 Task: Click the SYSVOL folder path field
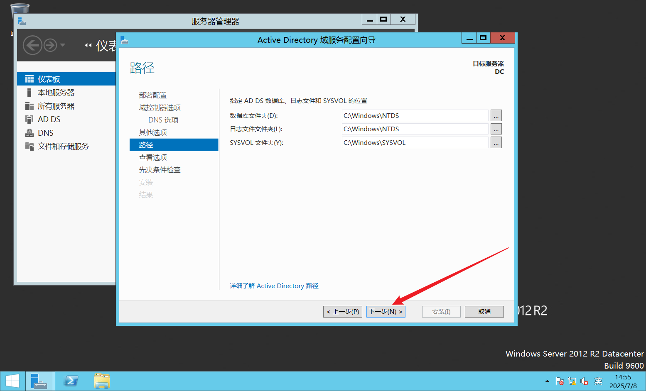[x=415, y=143]
